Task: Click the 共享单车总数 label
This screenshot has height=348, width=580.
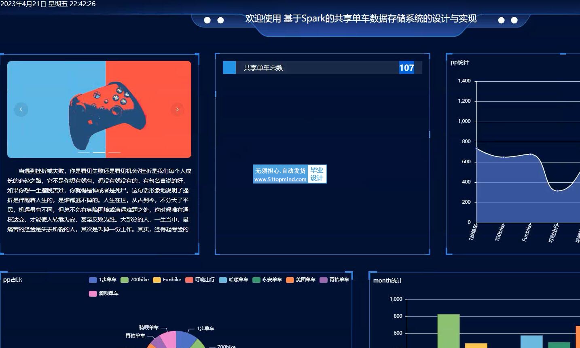Action: pos(263,68)
